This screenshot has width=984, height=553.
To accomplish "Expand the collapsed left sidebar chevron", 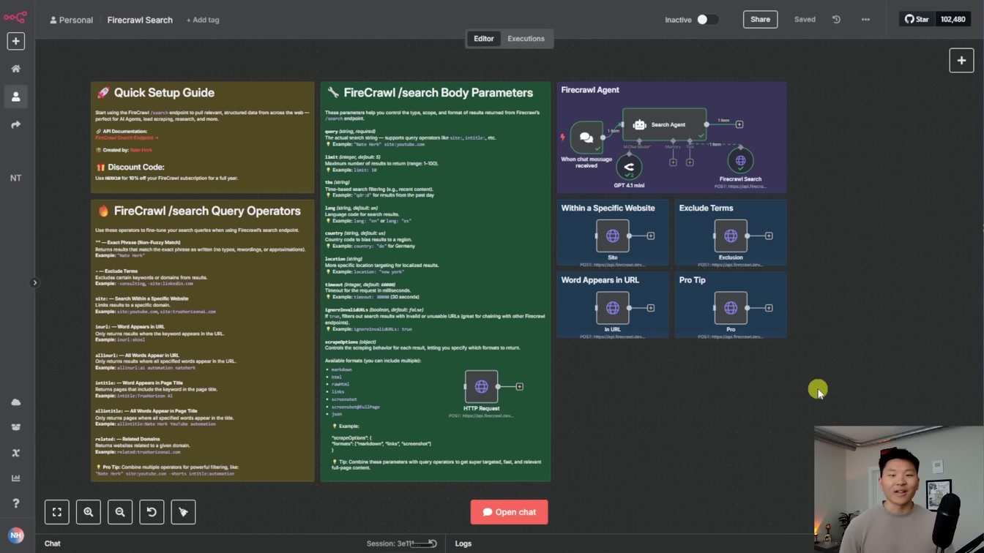I will click(34, 282).
